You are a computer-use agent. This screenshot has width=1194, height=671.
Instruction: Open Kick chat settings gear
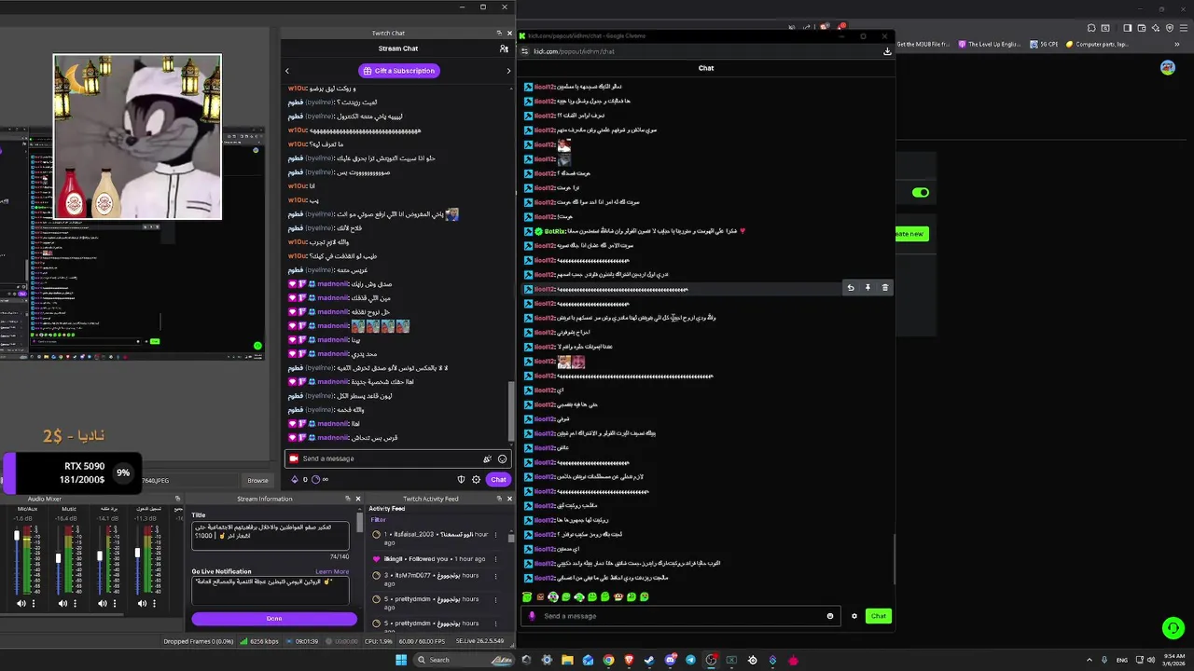pos(854,616)
